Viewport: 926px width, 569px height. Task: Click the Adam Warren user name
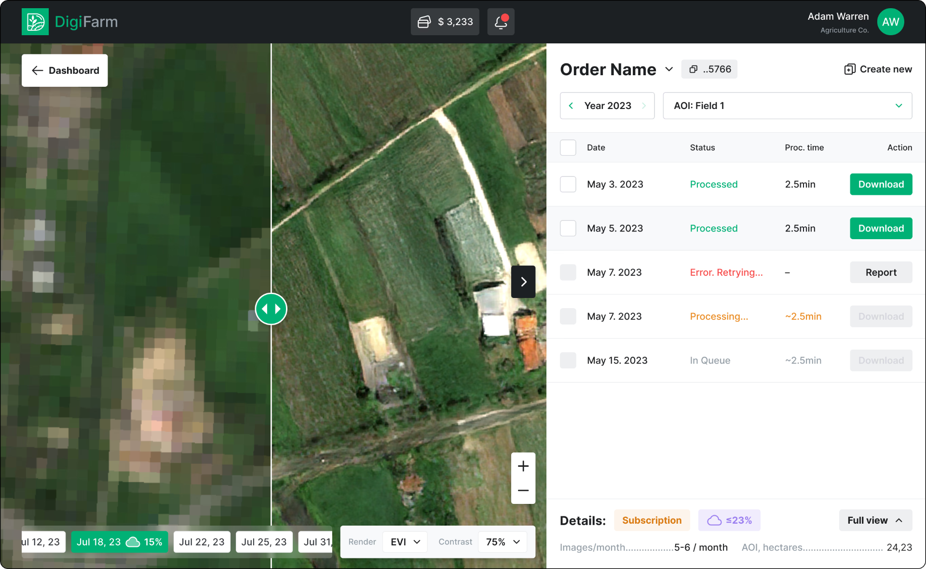click(x=838, y=16)
